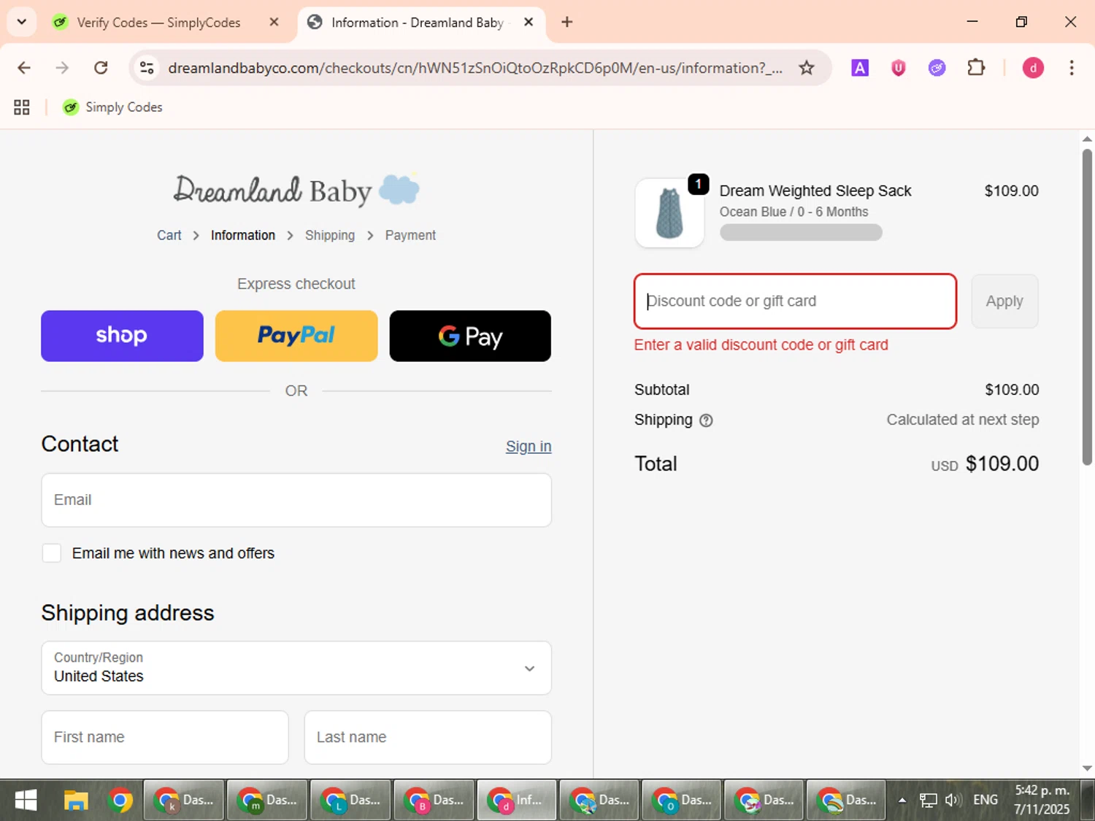Apply the discount code
This screenshot has height=821, width=1095.
(x=1004, y=301)
